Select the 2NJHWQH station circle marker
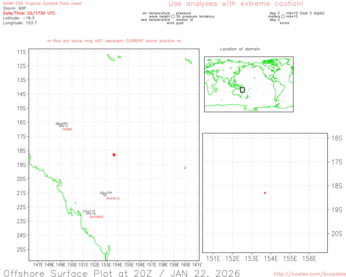The width and height of the screenshot is (346, 277). pyautogui.click(x=88, y=213)
